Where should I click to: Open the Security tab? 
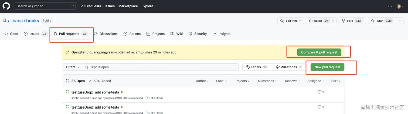(x=198, y=34)
